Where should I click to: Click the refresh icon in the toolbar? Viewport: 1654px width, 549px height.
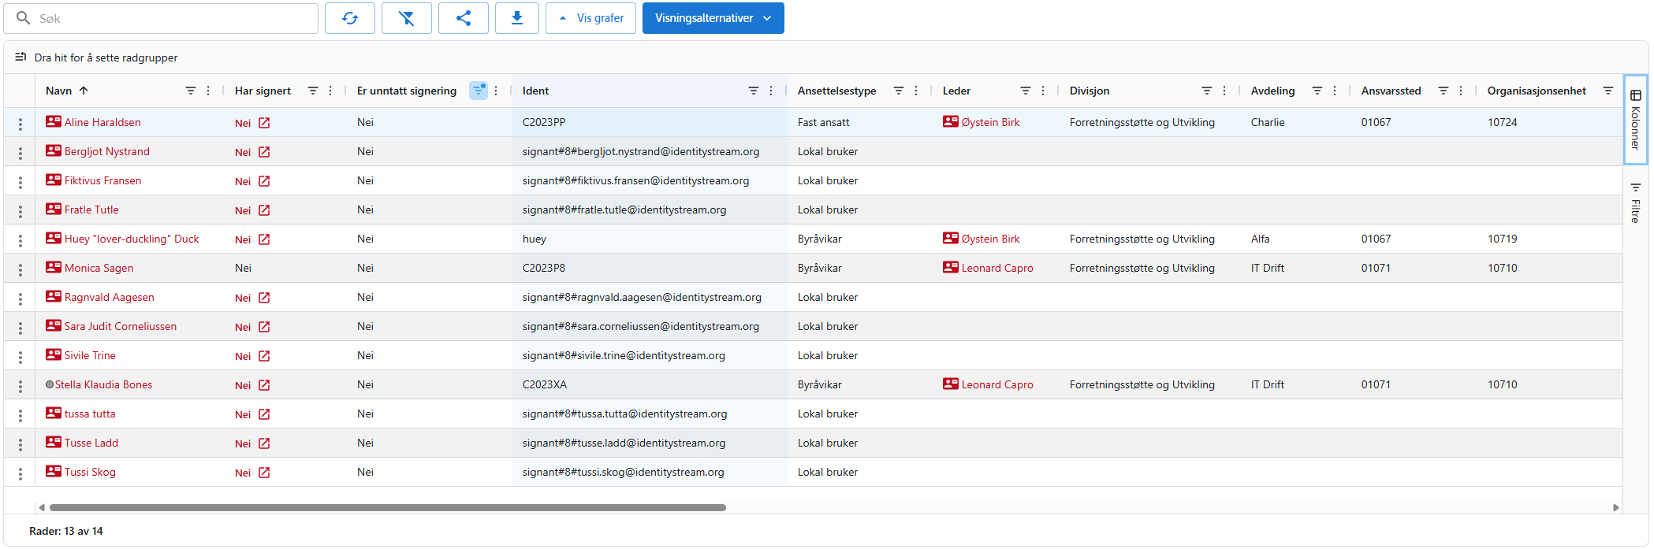[x=350, y=18]
